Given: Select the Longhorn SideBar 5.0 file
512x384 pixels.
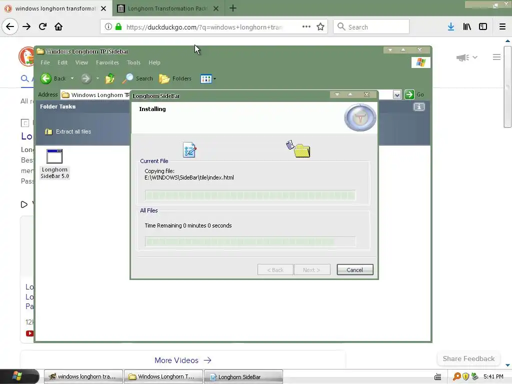Looking at the screenshot, I should point(54,164).
